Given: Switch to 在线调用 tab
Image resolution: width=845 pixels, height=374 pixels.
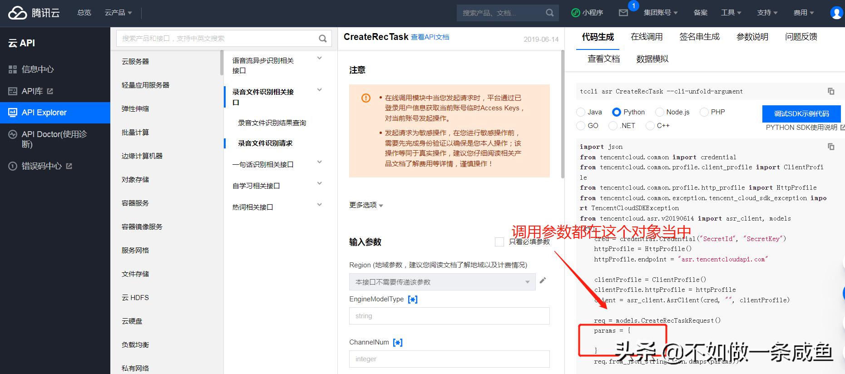Looking at the screenshot, I should pos(647,37).
